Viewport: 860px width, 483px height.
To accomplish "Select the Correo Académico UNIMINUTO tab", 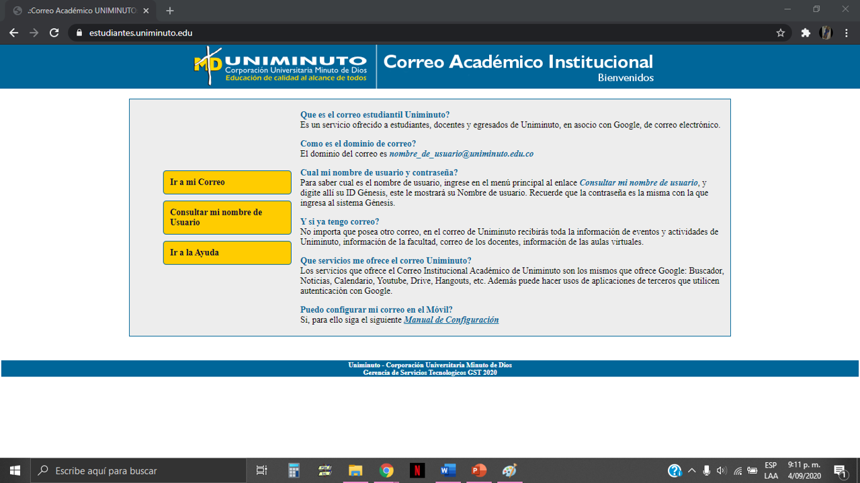I will (81, 11).
